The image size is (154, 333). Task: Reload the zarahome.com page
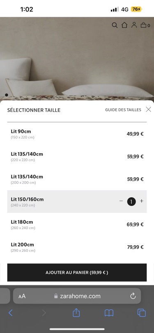pos(133,296)
